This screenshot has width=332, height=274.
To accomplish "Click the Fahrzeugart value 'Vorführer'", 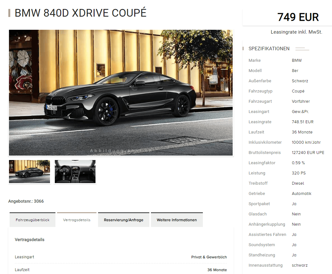I will (x=301, y=101).
